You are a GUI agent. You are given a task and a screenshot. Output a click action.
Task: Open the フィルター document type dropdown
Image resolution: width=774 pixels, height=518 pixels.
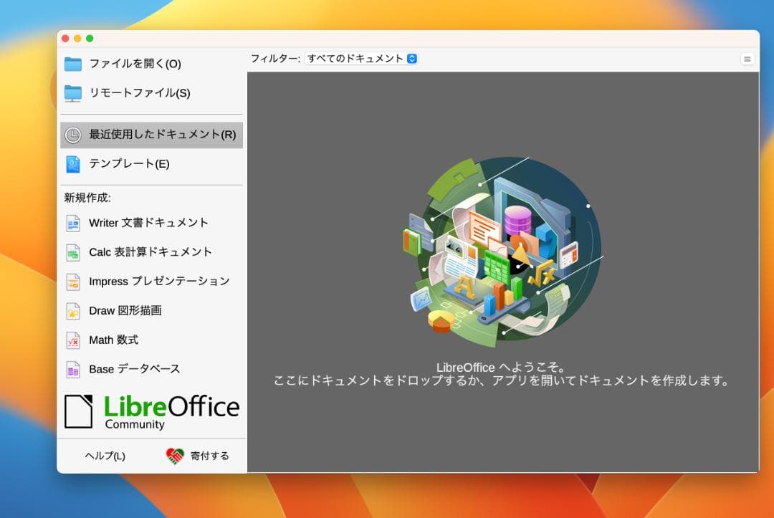pyautogui.click(x=361, y=59)
